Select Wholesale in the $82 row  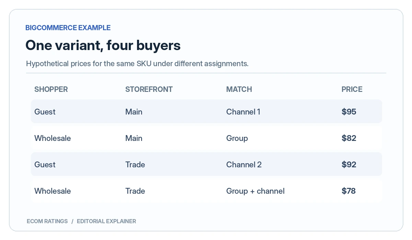(x=53, y=138)
